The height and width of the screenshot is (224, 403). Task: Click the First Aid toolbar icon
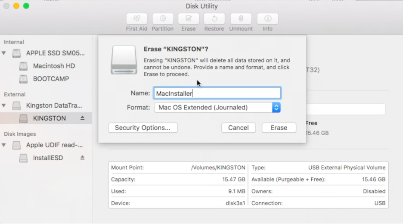136,19
